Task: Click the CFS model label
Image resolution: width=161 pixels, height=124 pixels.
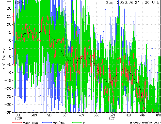Action: point(20,3)
